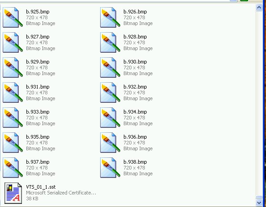Click the scrollbar up arrow button
The image size is (266, 207).
tap(259, 8)
